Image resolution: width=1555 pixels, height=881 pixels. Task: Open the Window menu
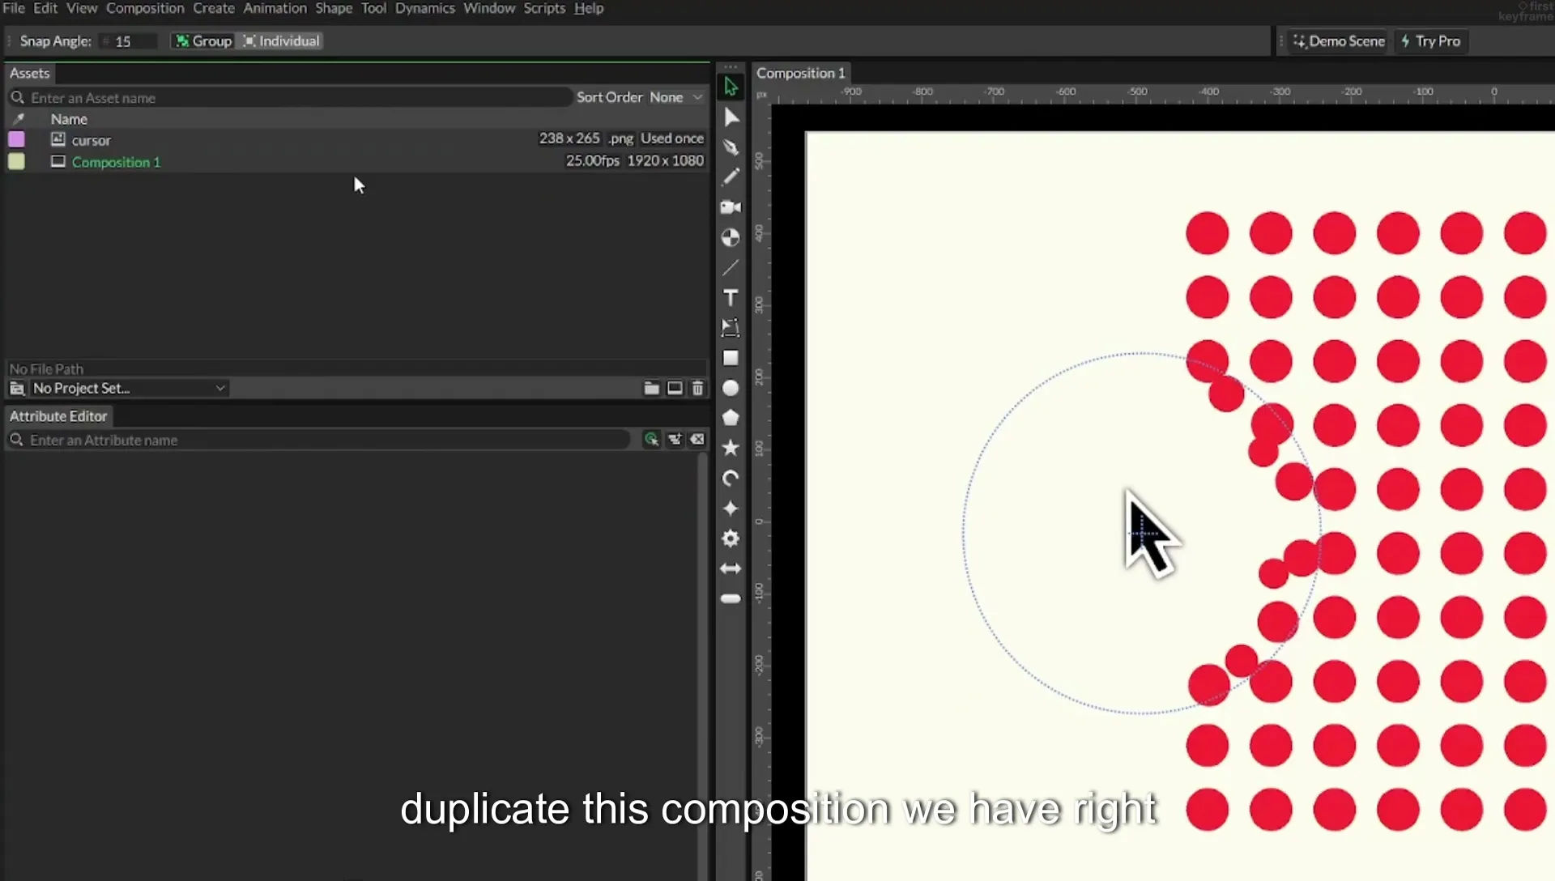[x=489, y=8]
